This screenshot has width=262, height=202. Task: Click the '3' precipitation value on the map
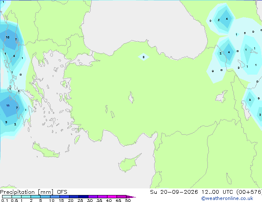(6, 122)
